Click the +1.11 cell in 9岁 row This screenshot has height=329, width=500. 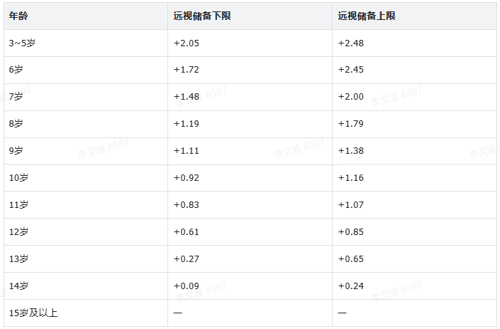[186, 151]
